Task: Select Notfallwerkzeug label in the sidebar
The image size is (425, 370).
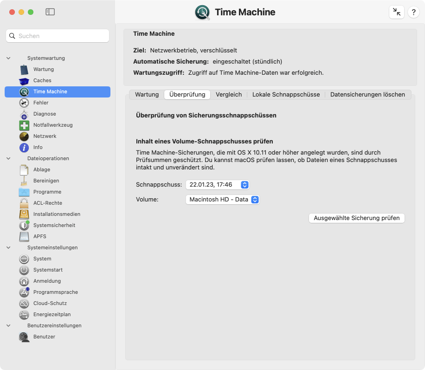Action: tap(53, 125)
